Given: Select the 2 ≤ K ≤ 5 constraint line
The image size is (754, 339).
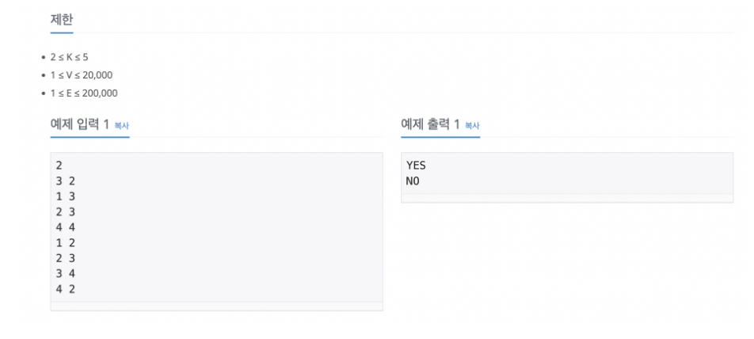Looking at the screenshot, I should pyautogui.click(x=69, y=57).
